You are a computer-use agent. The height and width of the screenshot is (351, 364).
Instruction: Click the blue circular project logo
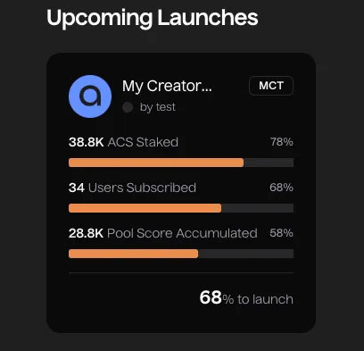click(x=90, y=96)
